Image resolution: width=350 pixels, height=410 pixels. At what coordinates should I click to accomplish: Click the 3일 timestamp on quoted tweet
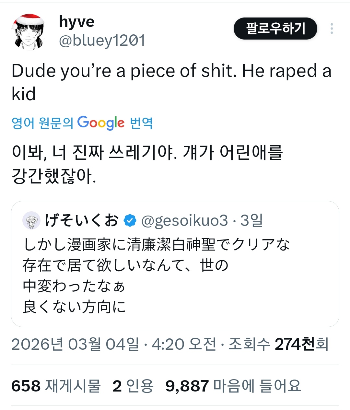251,220
